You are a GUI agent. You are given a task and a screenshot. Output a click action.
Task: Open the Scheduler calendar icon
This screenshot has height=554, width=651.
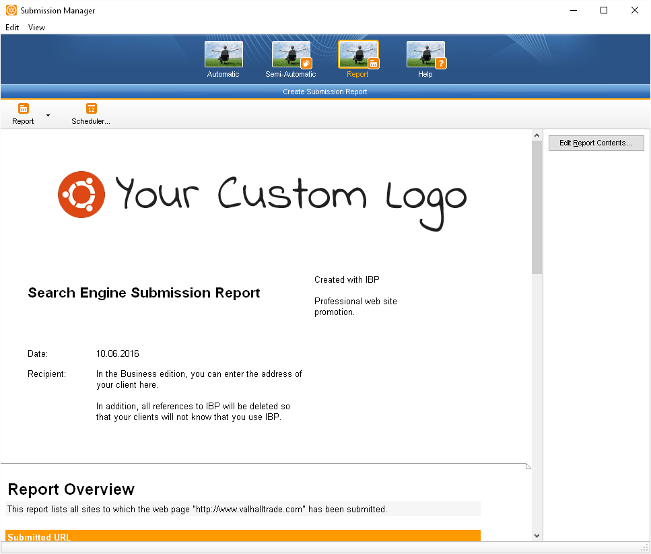[91, 108]
